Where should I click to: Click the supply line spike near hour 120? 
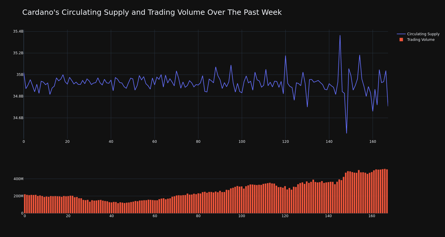pyautogui.click(x=285, y=56)
